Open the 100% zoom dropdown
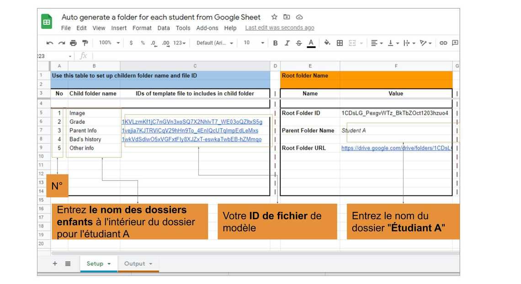This screenshot has width=521, height=284. (109, 43)
